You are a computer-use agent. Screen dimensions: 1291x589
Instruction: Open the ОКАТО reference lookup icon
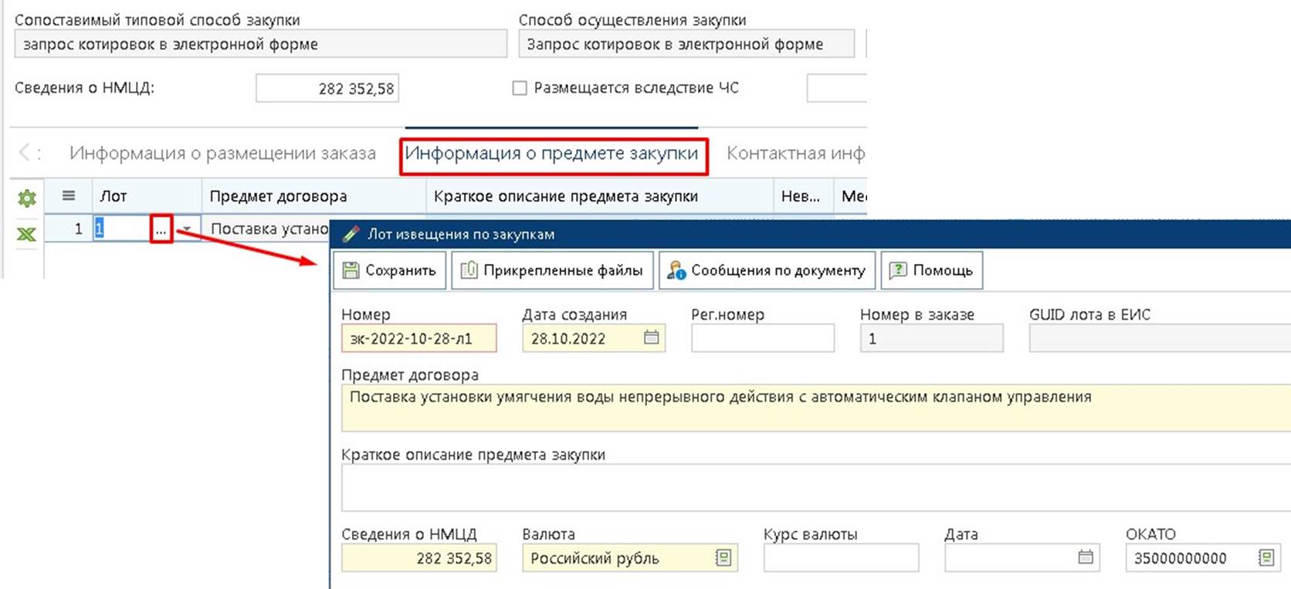(1266, 557)
